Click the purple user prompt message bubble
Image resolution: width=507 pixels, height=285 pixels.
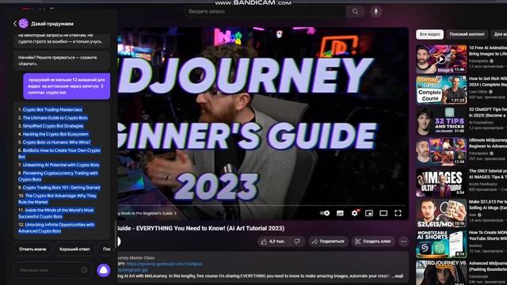[67, 86]
